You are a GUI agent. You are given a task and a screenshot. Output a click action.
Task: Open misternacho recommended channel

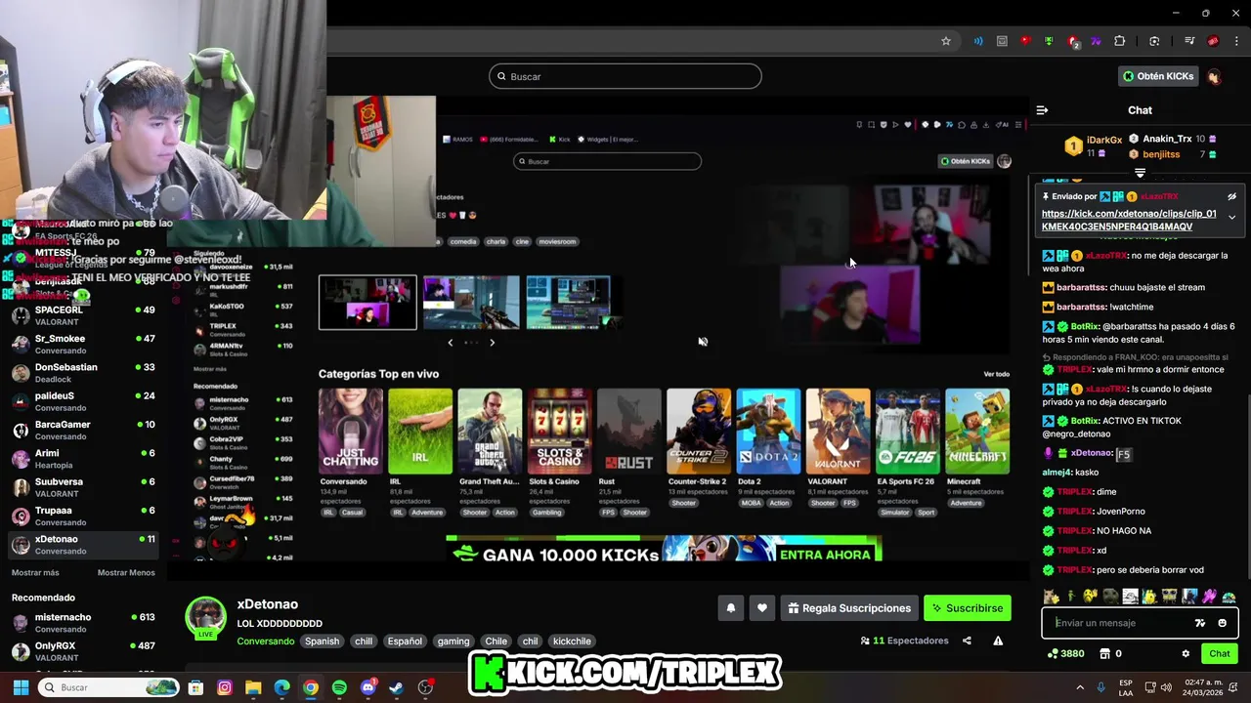(83, 622)
